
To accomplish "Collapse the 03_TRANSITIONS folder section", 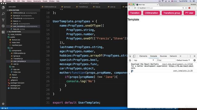I will coord(14,32).
